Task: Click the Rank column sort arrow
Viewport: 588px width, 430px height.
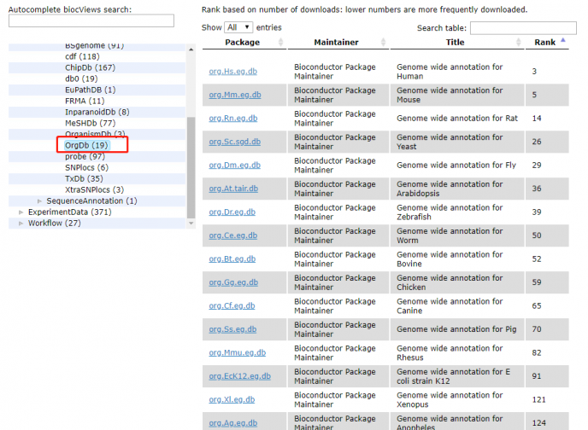Action: click(563, 40)
